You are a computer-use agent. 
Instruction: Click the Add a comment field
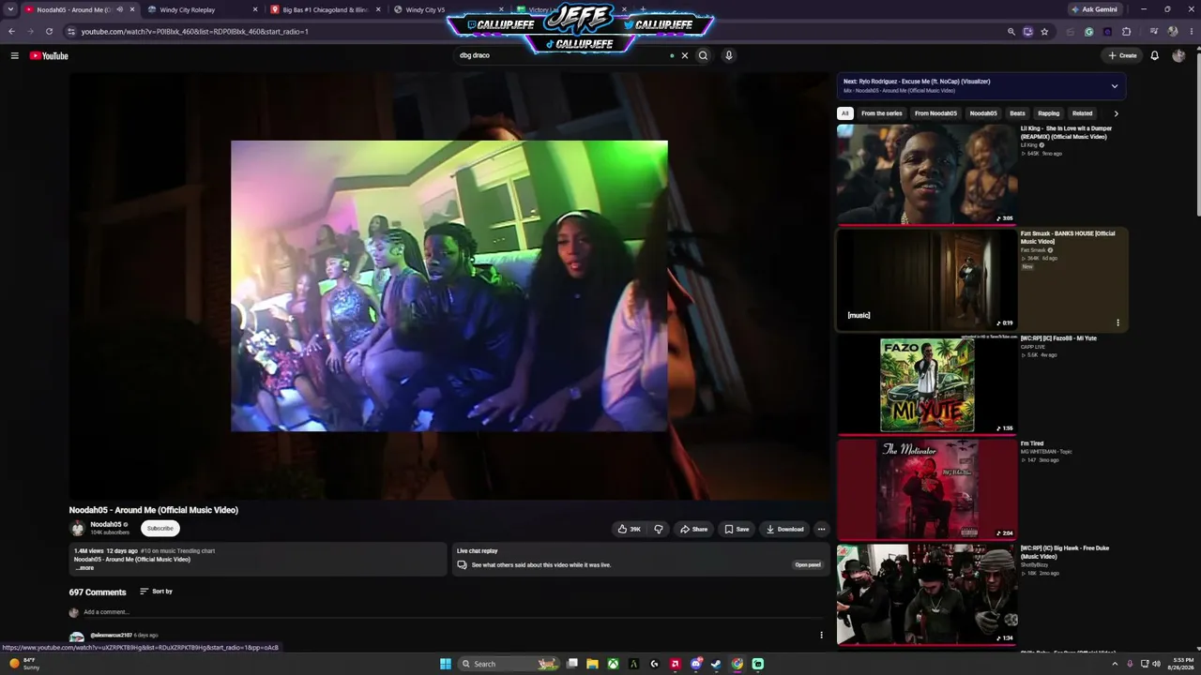coord(455,612)
